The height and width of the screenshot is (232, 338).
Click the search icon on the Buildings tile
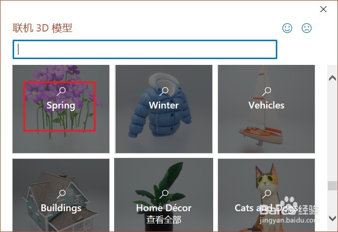pyautogui.click(x=61, y=194)
